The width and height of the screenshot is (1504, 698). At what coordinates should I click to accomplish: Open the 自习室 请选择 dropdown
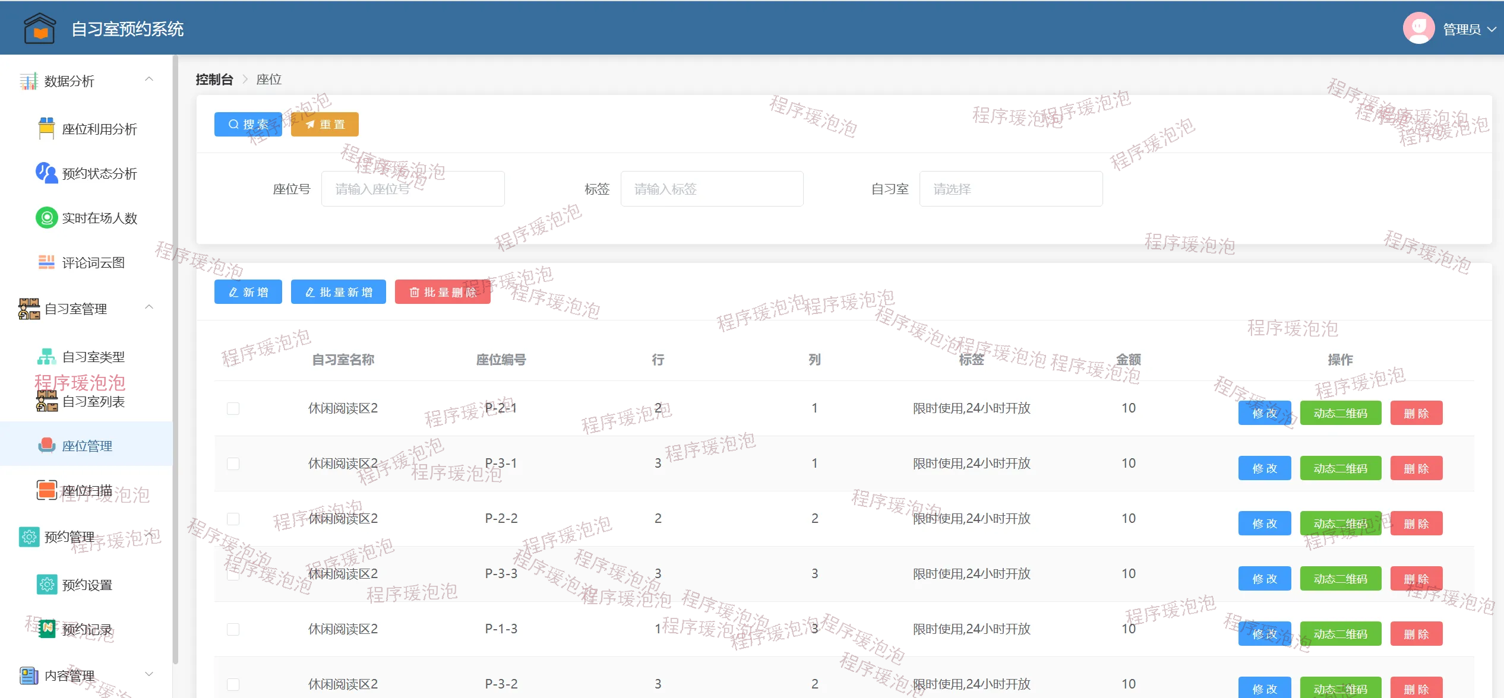tap(1010, 189)
